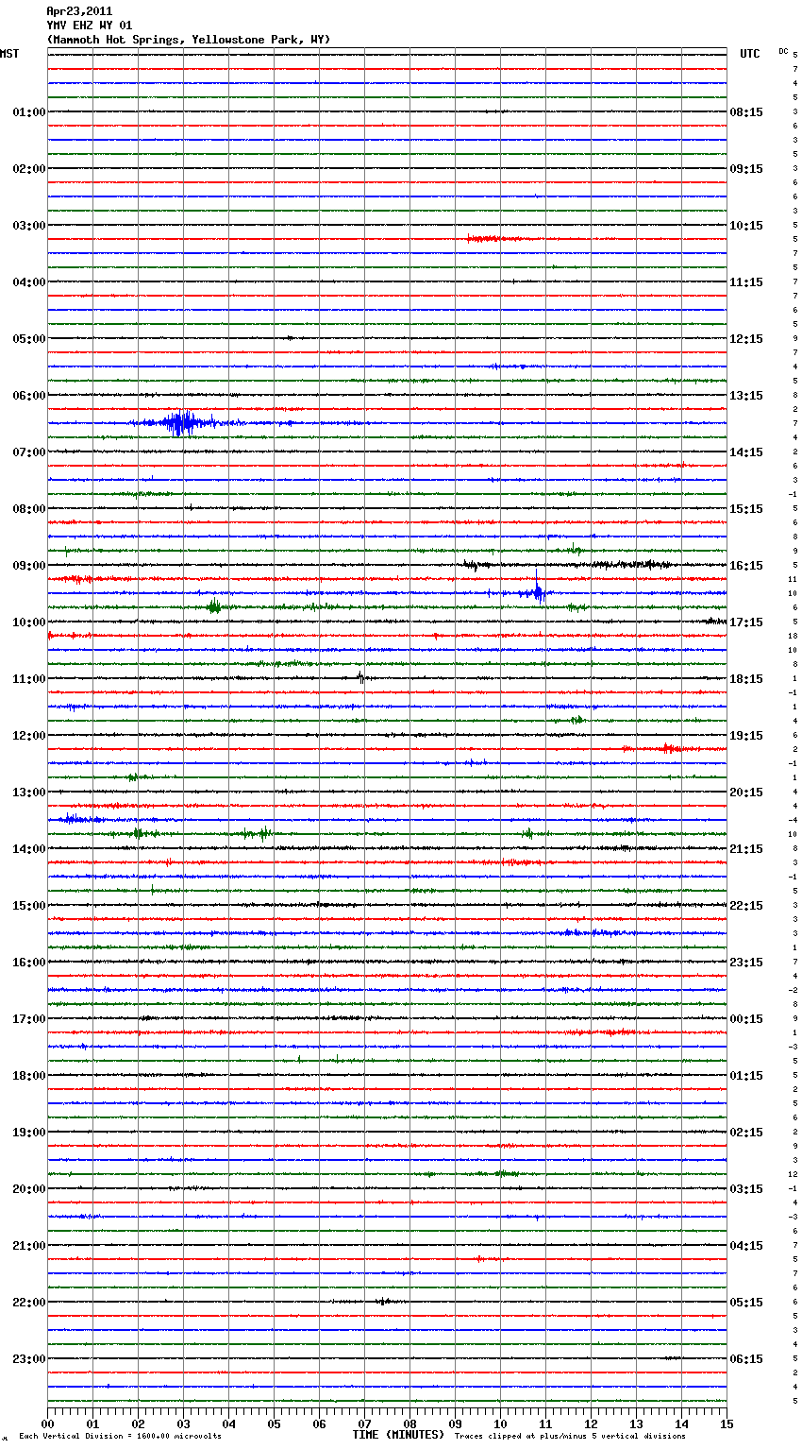Click the 06:15 UTC time label
The height and width of the screenshot is (1449, 802).
(746, 1359)
